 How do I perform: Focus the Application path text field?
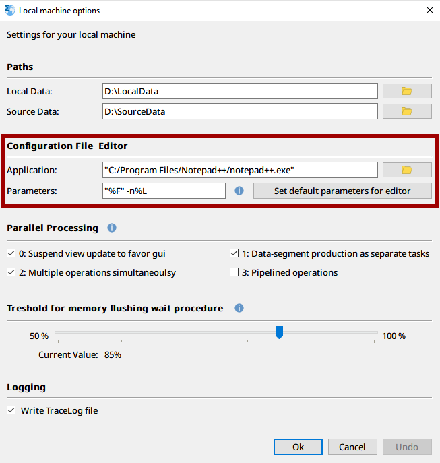[x=240, y=170]
